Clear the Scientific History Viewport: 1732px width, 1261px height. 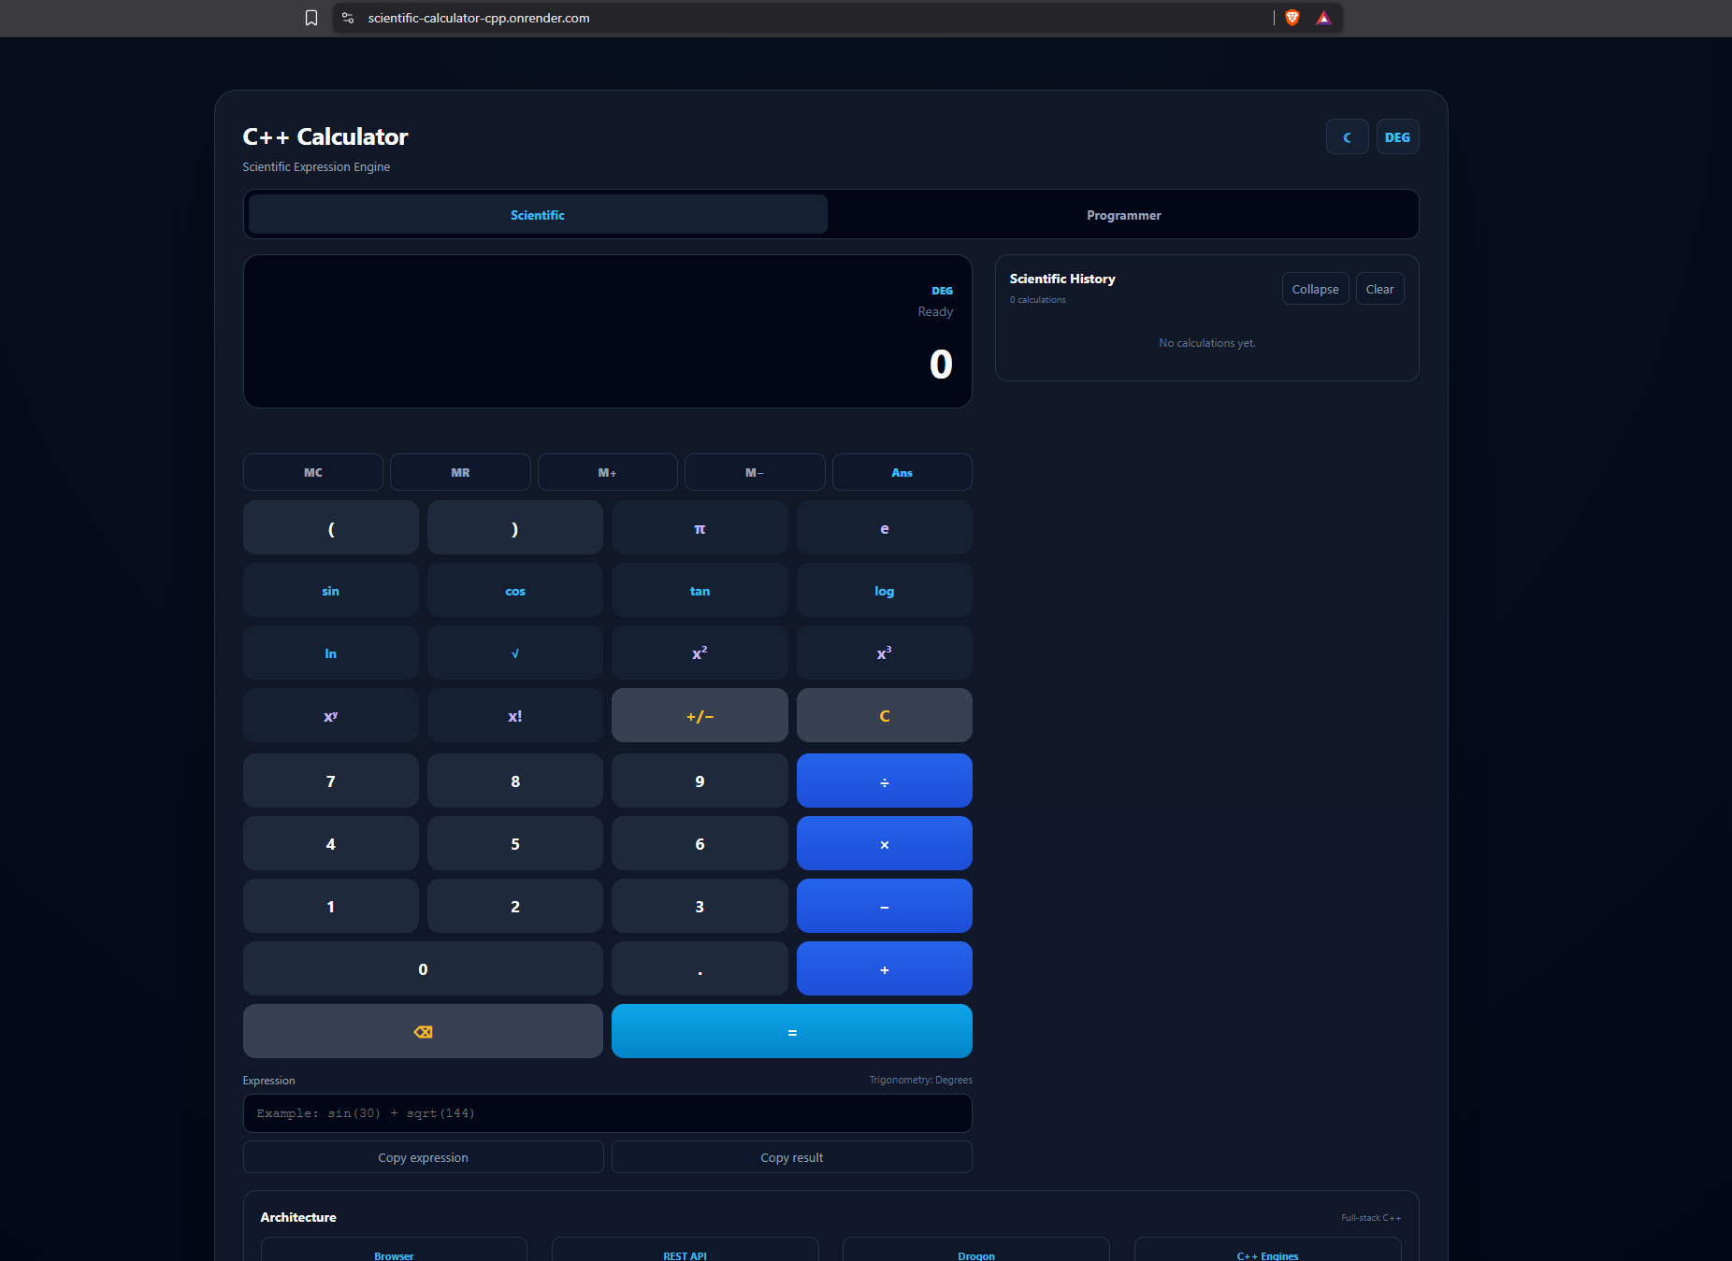click(x=1379, y=289)
